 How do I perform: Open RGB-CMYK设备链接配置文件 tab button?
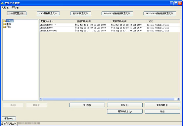click(x=117, y=13)
